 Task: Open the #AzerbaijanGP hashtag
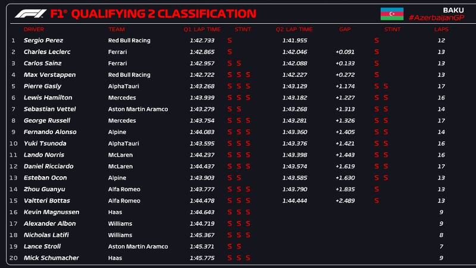[x=436, y=18]
